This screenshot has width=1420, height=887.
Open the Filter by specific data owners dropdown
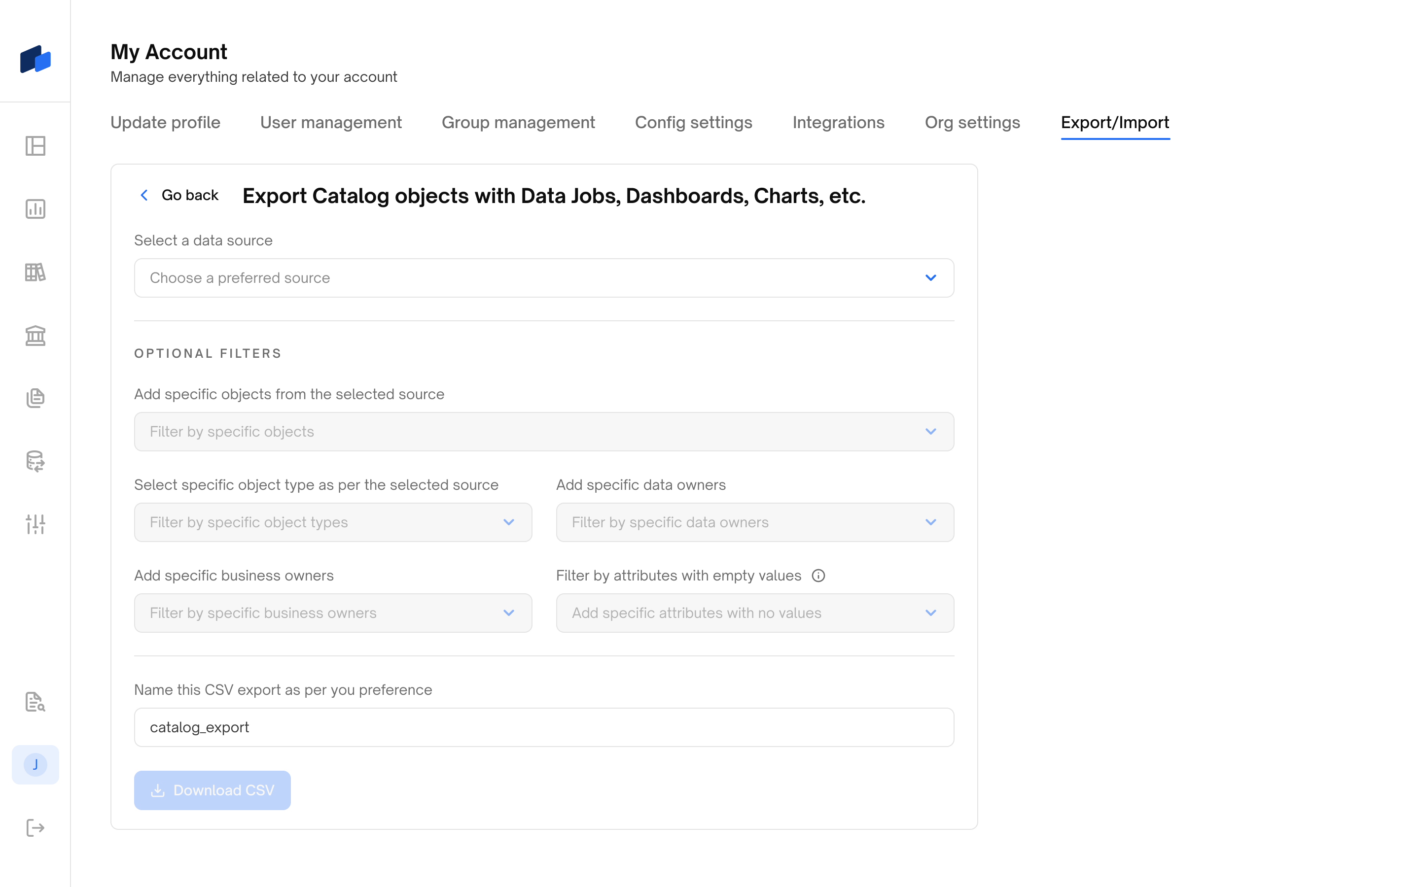[x=754, y=522]
